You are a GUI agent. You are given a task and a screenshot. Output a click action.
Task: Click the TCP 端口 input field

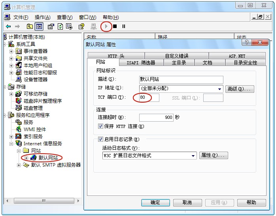(x=149, y=98)
